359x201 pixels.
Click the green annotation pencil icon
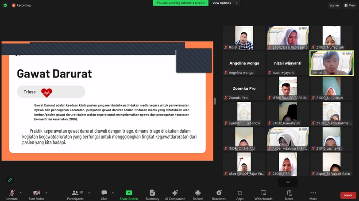coord(10,180)
